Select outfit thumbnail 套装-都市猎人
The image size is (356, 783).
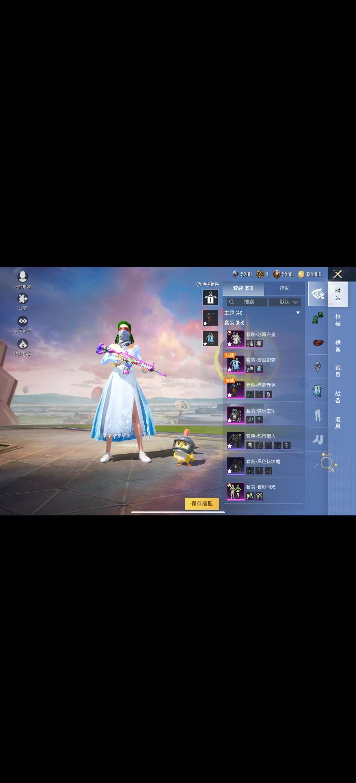coord(235,440)
